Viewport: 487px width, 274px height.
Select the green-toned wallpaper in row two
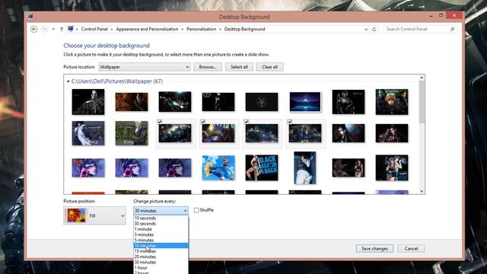click(x=132, y=133)
